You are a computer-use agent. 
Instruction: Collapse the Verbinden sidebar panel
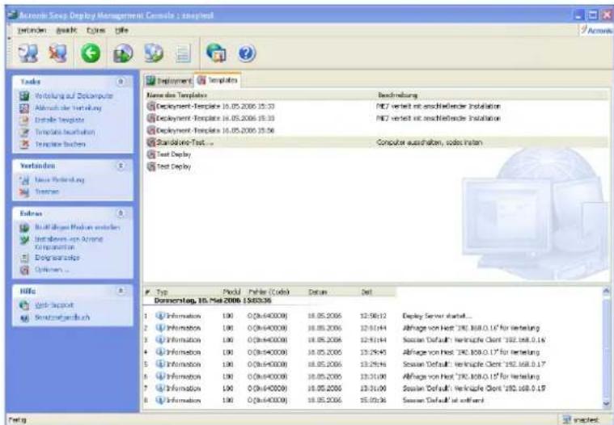pos(121,166)
